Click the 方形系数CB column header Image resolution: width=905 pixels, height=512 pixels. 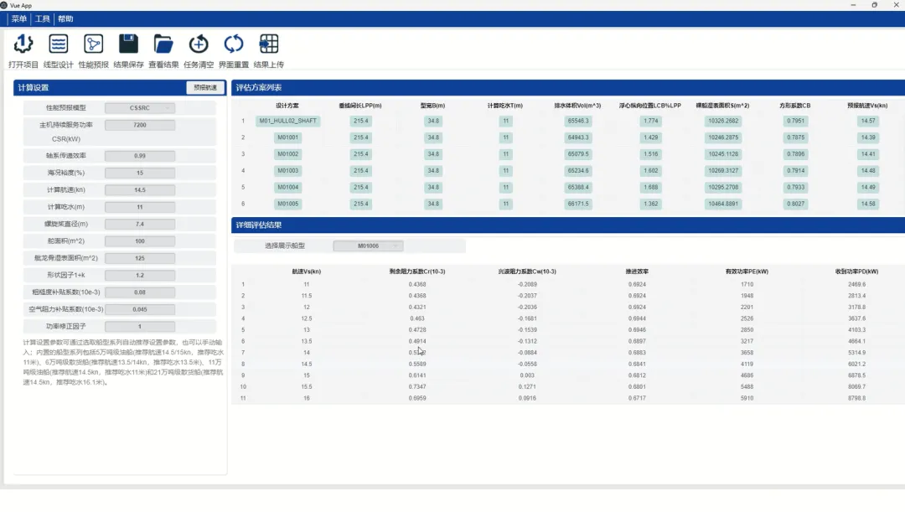pos(794,106)
